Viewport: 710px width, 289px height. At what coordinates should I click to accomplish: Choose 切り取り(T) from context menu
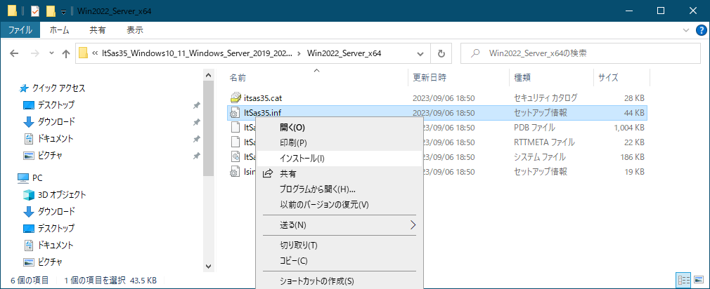point(340,246)
